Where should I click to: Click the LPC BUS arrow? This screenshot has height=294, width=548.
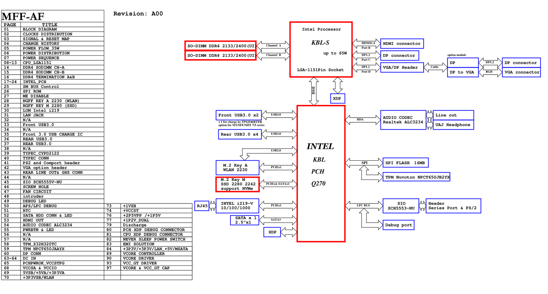364,206
